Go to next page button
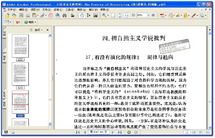Image resolution: width=215 pixels, height=138 pixels. pos(113,132)
